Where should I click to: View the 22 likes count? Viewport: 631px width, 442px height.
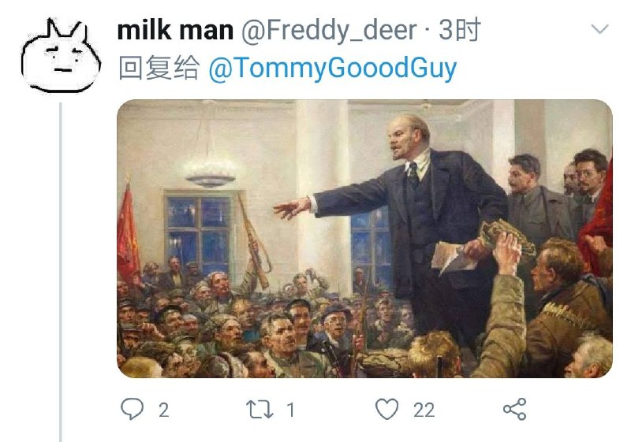424,410
